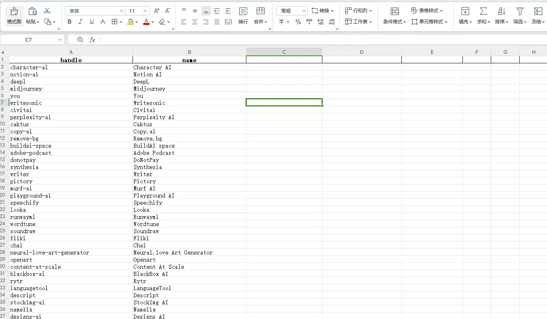This screenshot has width=547, height=319.
Task: Toggle wrap text (换行)
Action: [243, 15]
